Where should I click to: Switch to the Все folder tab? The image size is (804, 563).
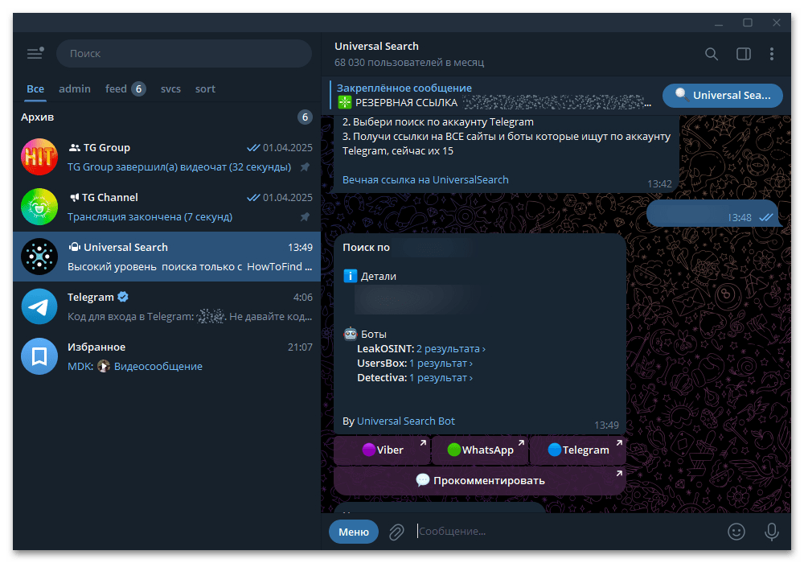pyautogui.click(x=35, y=88)
